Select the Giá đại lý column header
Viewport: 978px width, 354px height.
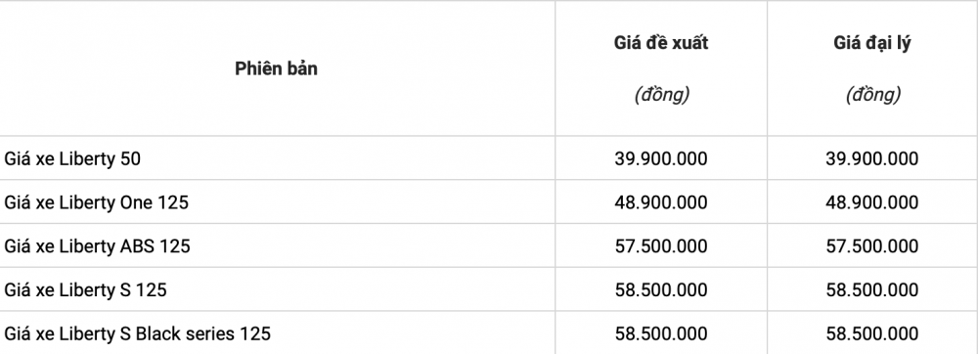point(872,43)
